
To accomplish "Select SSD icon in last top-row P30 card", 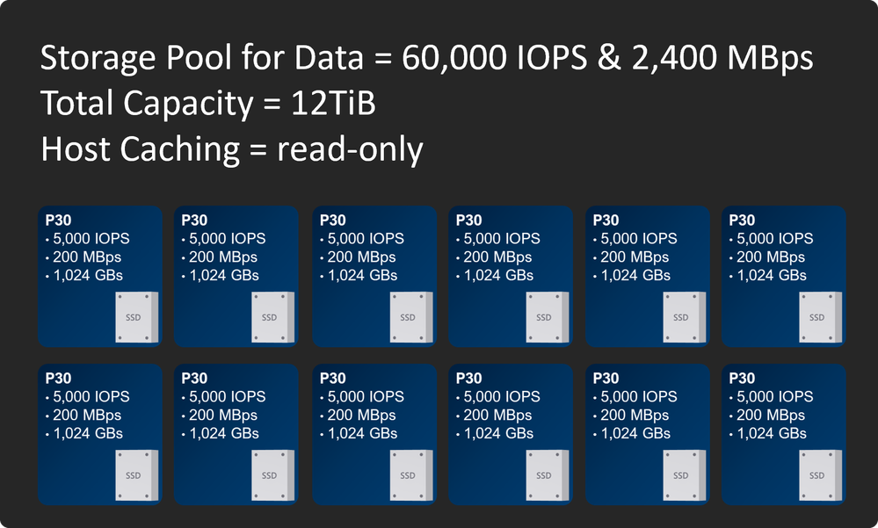I will (x=817, y=316).
